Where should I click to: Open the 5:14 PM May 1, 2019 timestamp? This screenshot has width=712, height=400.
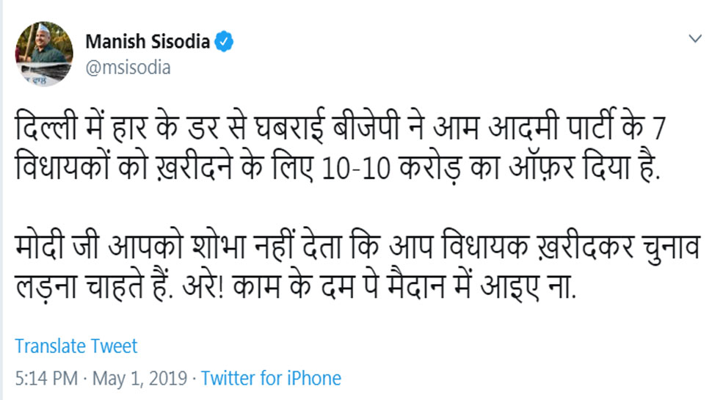(99, 379)
